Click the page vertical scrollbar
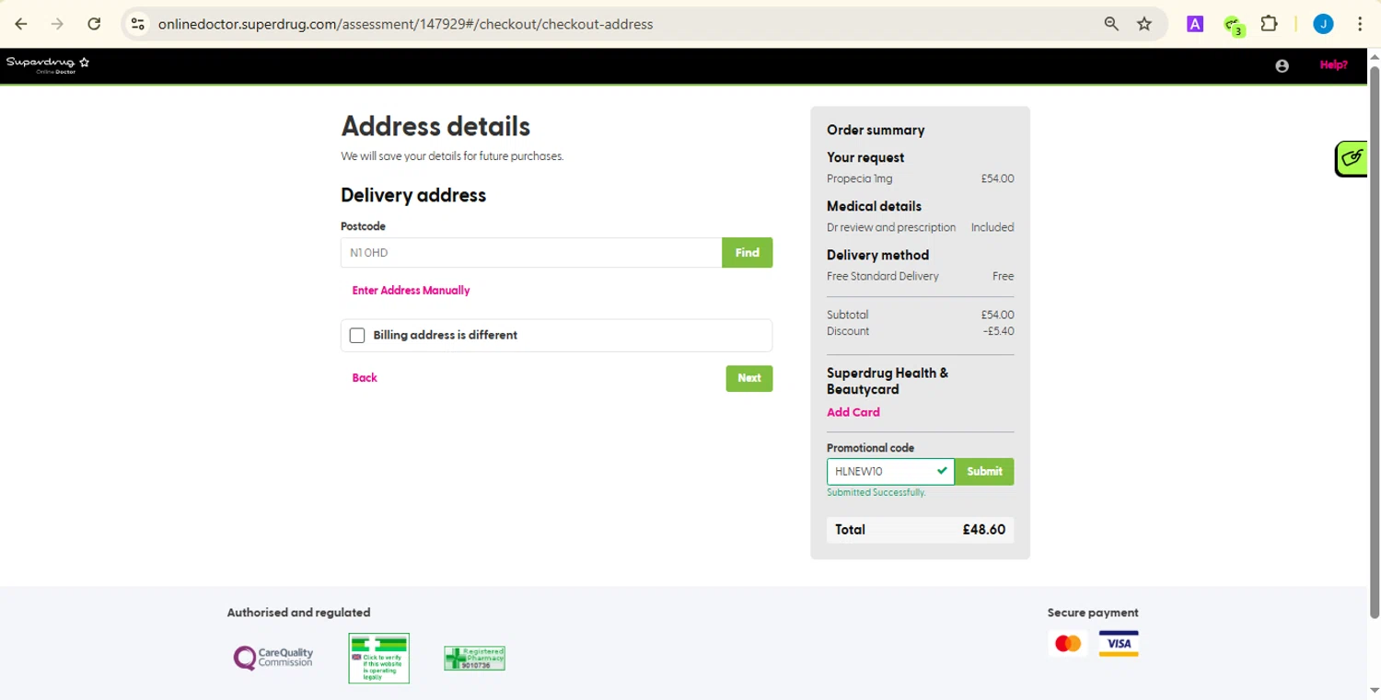This screenshot has height=700, width=1381. click(1375, 340)
